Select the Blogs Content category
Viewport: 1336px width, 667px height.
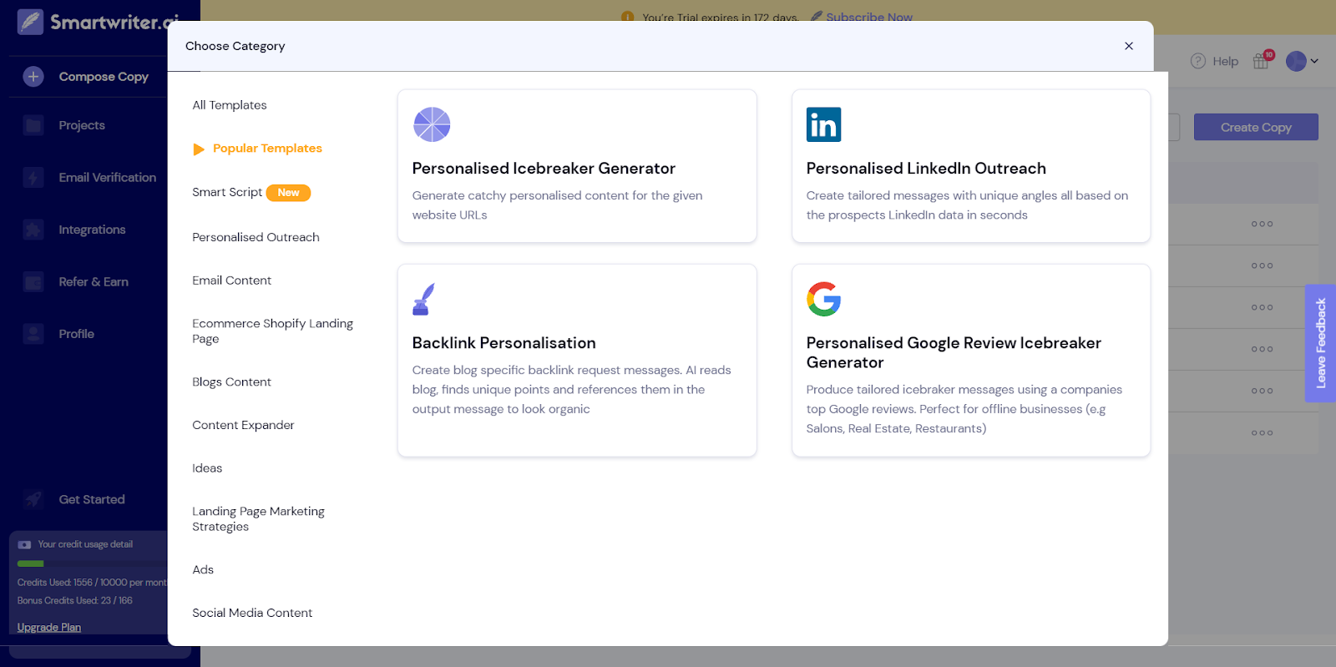(231, 382)
